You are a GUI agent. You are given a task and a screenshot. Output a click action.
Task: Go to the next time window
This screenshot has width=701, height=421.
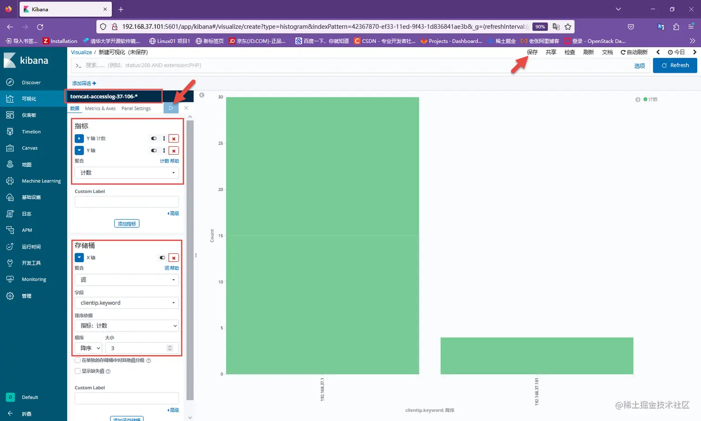[x=695, y=52]
